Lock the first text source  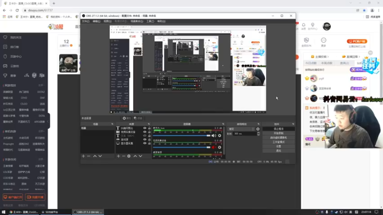(x=149, y=128)
